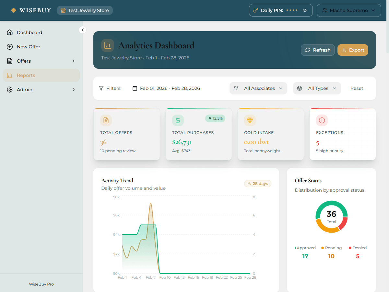Screen dimensions: 389x292
Task: Open the All Types dropdown
Action: 317,88
